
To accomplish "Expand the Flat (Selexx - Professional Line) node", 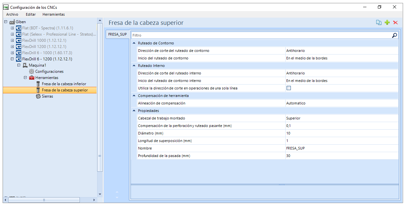I will pyautogui.click(x=12, y=34).
